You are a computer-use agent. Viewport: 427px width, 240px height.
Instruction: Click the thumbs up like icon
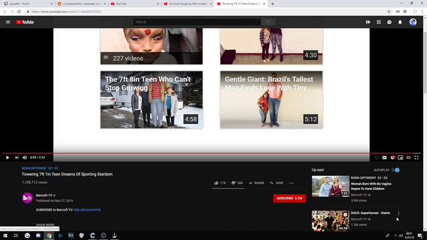(216, 183)
